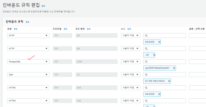Open the 정보 link beside 인바운드 규칙 heading
This screenshot has height=107, width=206.
point(27,22)
